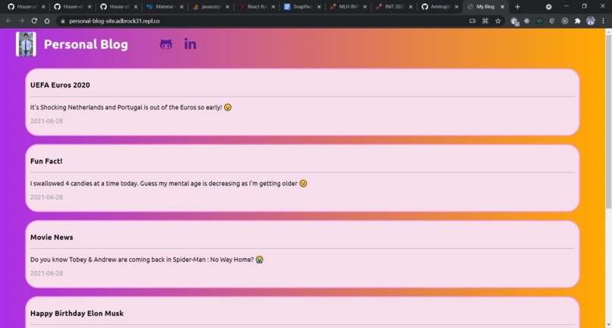Image resolution: width=612 pixels, height=328 pixels.
Task: Open the LinkedIn icon link
Action: [x=190, y=44]
